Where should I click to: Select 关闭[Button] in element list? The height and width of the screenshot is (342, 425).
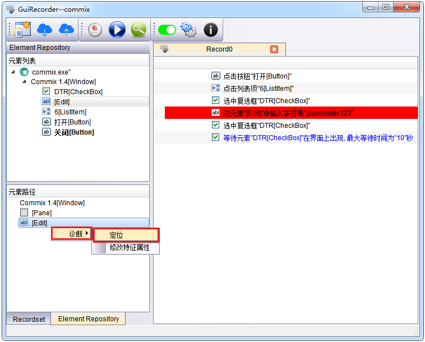pos(74,132)
